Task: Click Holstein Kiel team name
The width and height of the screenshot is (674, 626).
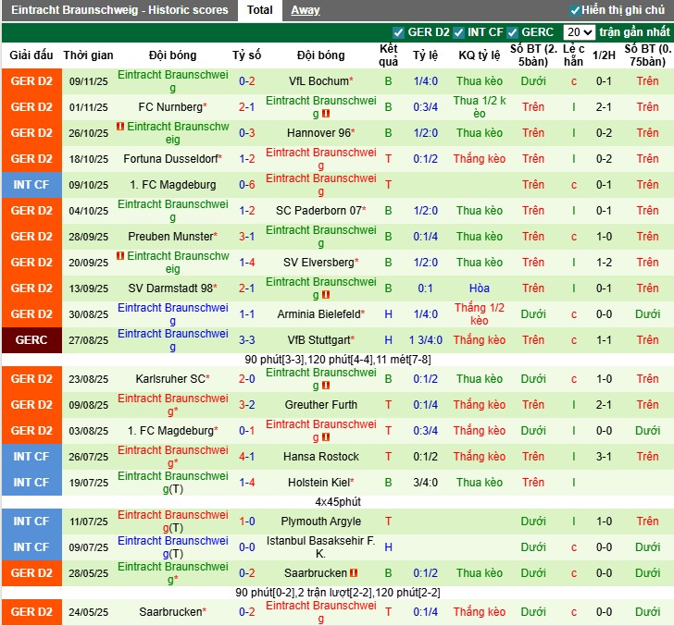Action: click(320, 483)
